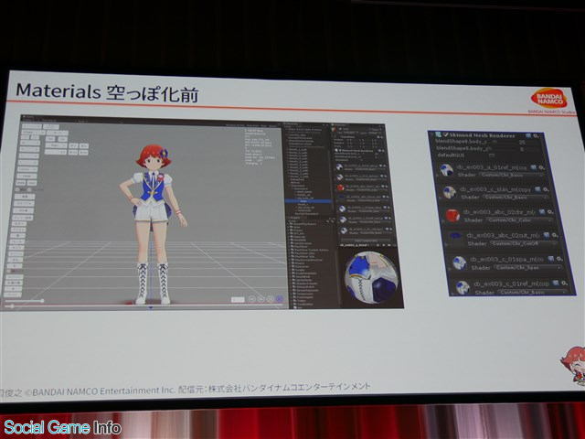Open Shader dropdown Custom/Chr_Basic for cb_ex003_c_01ref_m
Image resolution: width=585 pixels, height=439 pixels.
[532, 293]
